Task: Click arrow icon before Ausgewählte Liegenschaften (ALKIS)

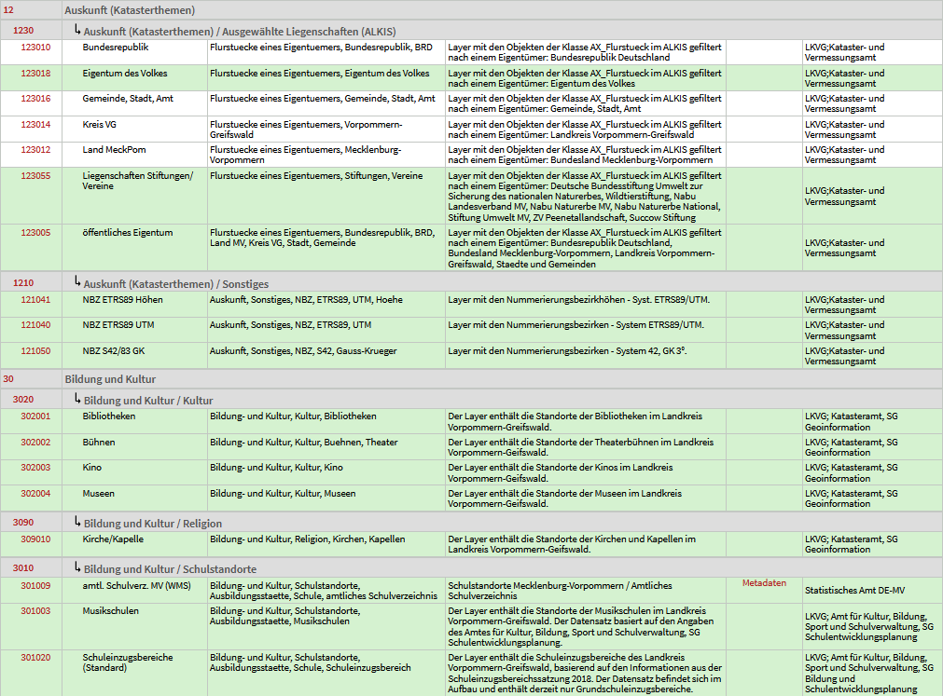Action: [x=77, y=30]
